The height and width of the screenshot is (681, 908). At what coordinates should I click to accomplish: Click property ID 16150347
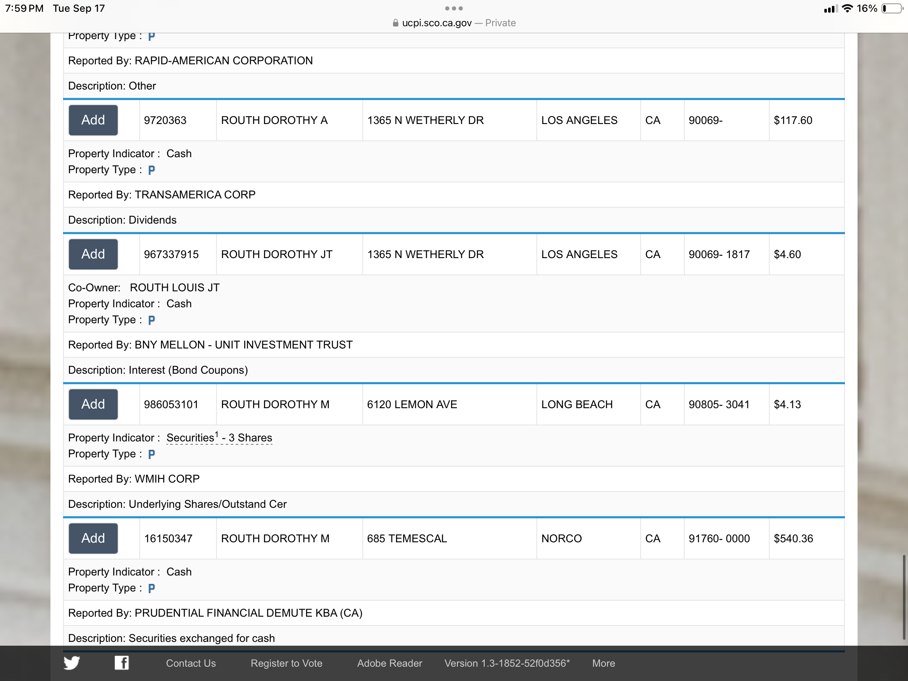pyautogui.click(x=168, y=538)
